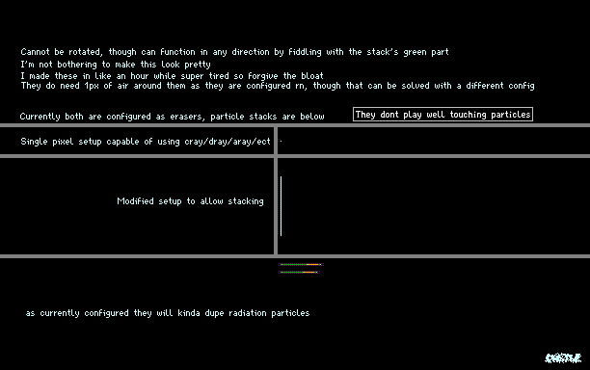The height and width of the screenshot is (370, 590).
Task: Click 'as currently configured they will kinda dupe' text
Action: coord(168,313)
